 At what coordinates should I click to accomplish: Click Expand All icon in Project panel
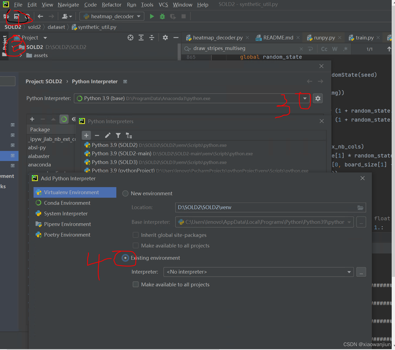(141, 38)
